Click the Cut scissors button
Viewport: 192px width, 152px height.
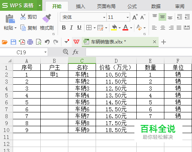(x=28, y=17)
